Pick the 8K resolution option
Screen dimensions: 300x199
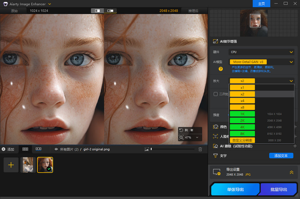click(x=242, y=134)
